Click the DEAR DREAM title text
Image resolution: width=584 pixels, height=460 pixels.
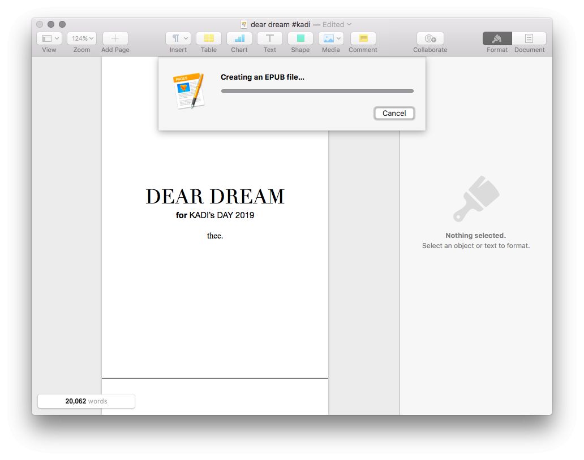(215, 197)
